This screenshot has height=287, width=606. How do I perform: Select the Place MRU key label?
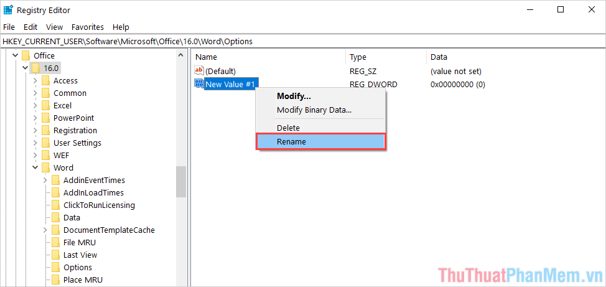(x=83, y=280)
